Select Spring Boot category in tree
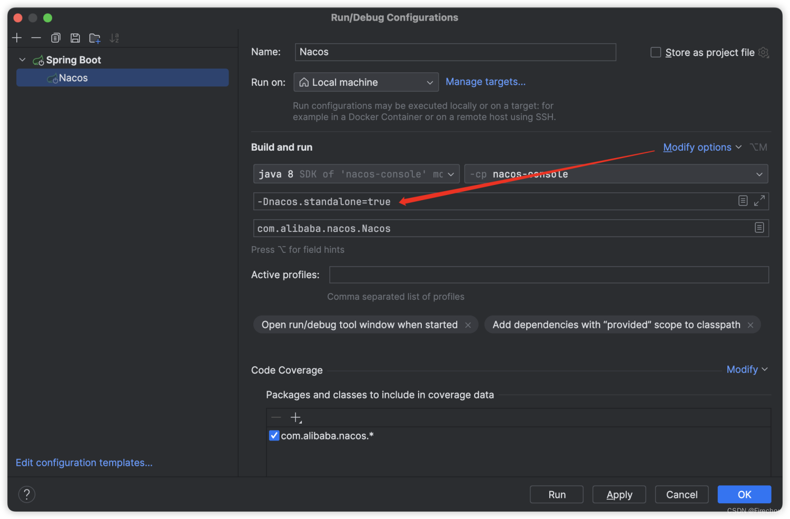790x519 pixels. click(x=73, y=60)
